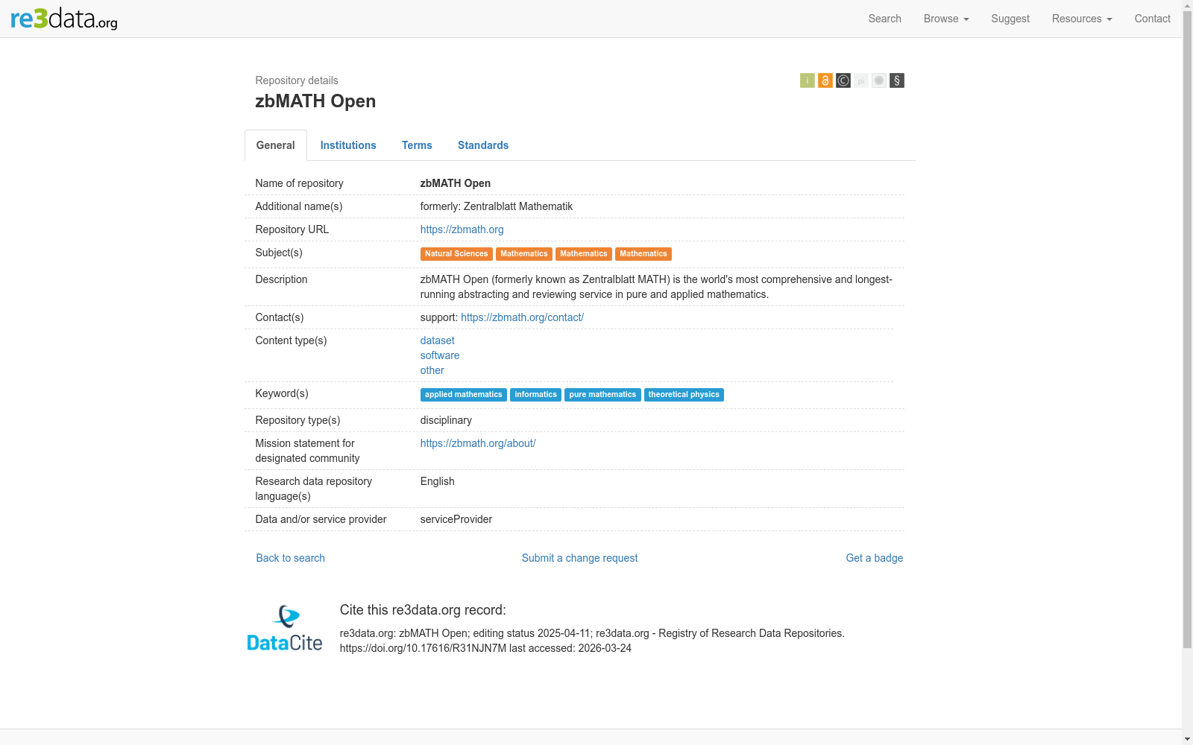This screenshot has height=745, width=1193.
Task: Follow the zbmath.org/about/ mission statement link
Action: tap(478, 443)
